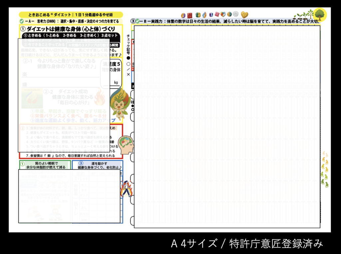Click the filled black circle check symbol
Screen dimensions: 341x254
[x=129, y=58]
